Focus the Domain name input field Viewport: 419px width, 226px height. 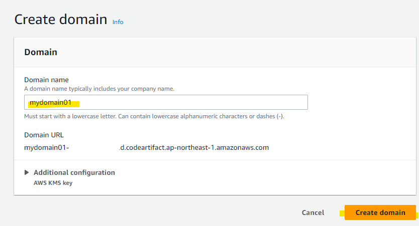166,102
